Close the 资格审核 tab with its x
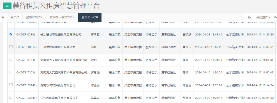The height and width of the screenshot is (103, 277). point(41,17)
